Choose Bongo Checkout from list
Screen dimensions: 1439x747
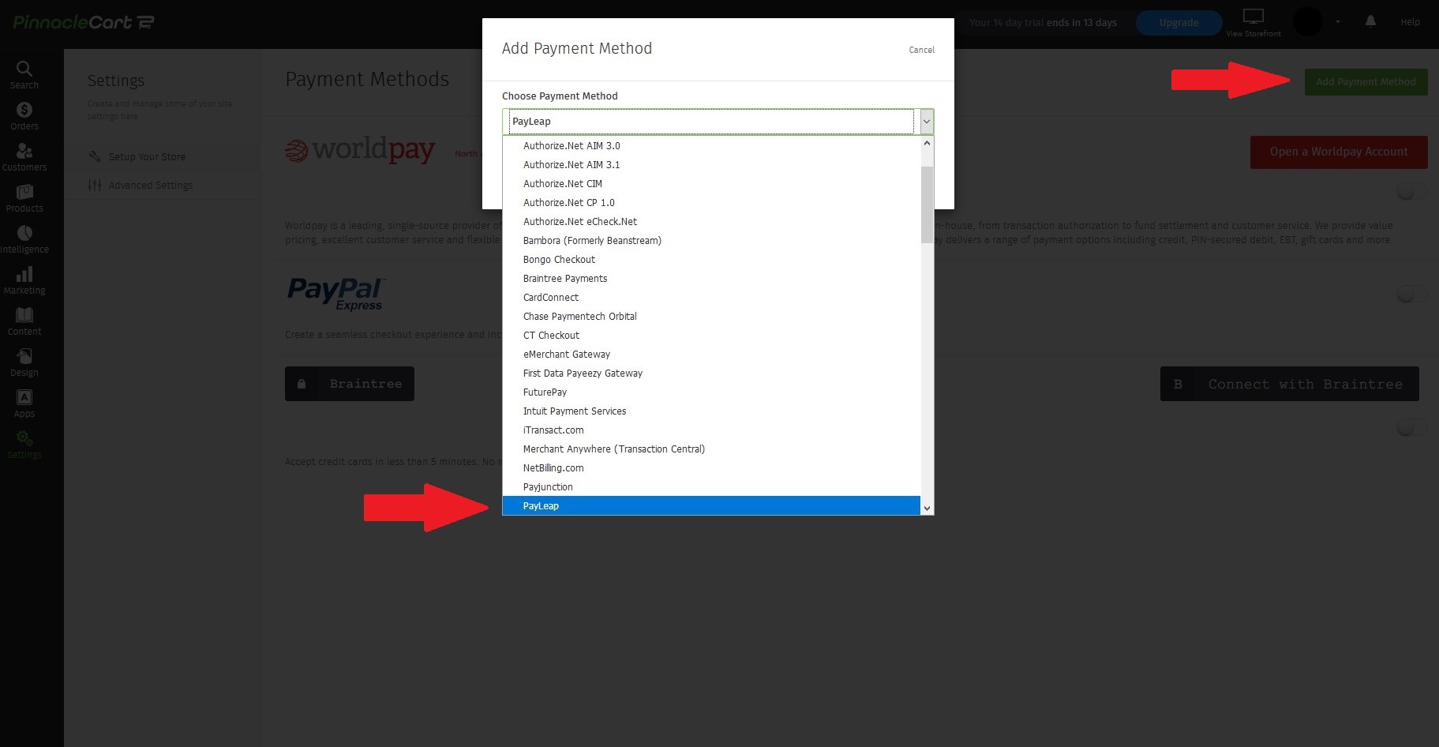click(x=711, y=260)
